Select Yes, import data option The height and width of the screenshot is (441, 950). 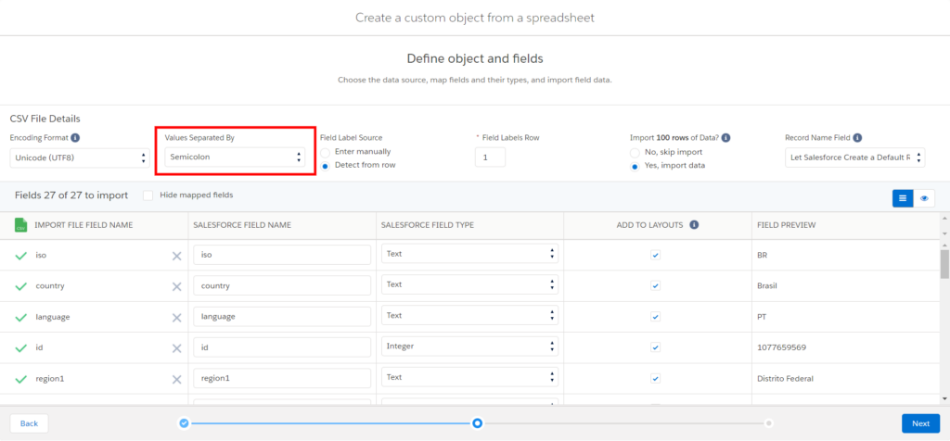click(x=635, y=167)
